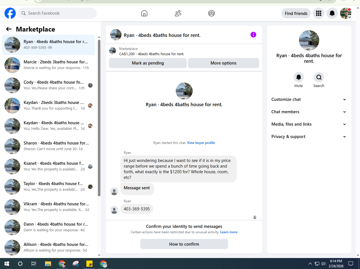Screen dimensions: 360x269
Task: Open Allison 4beds 4baths conversation
Action: tap(48, 248)
